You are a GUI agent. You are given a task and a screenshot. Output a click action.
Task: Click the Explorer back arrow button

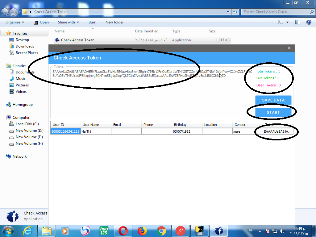tap(5, 12)
